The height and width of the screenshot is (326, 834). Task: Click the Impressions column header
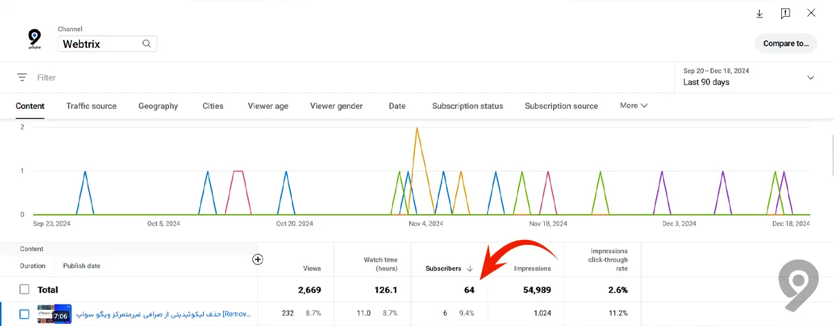click(532, 268)
